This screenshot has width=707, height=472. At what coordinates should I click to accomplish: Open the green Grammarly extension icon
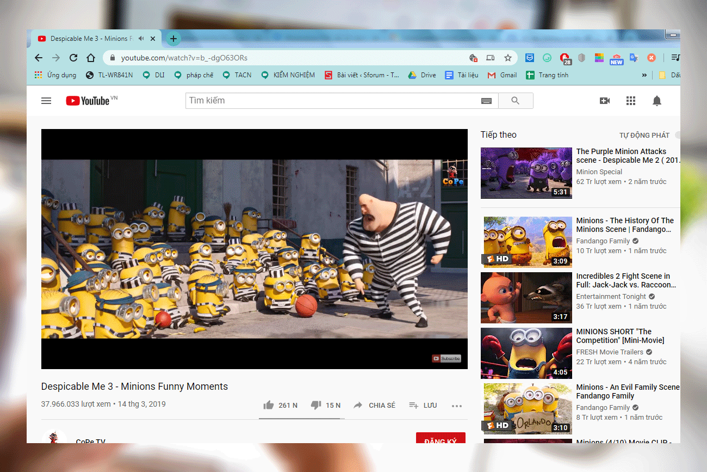click(547, 58)
